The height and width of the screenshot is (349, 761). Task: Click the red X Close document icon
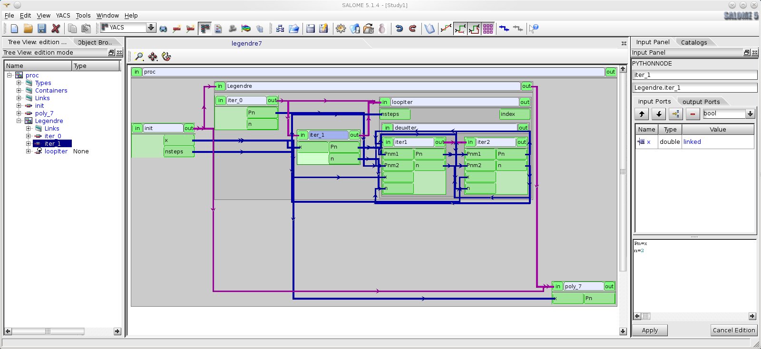coord(56,28)
